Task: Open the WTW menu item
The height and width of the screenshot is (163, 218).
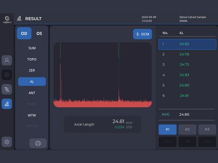Action: (x=32, y=115)
